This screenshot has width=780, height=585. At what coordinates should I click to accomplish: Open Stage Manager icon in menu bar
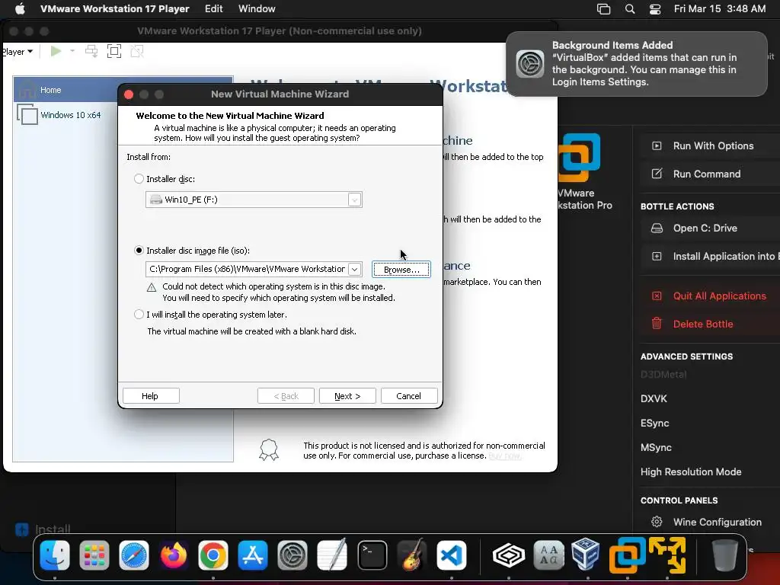603,9
